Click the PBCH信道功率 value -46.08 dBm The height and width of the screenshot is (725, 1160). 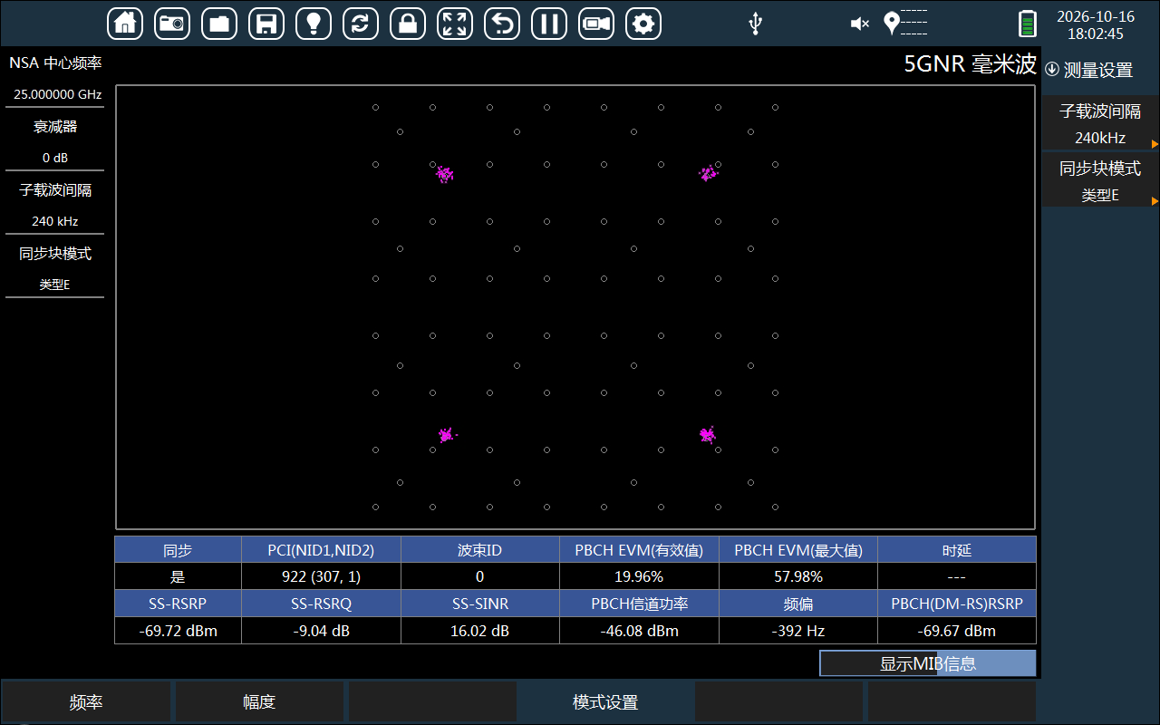pos(639,631)
